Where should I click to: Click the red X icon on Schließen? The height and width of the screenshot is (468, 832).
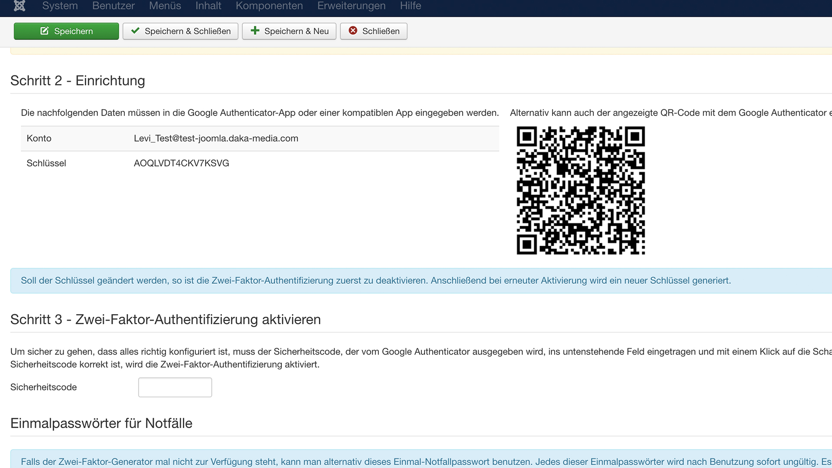pos(353,31)
